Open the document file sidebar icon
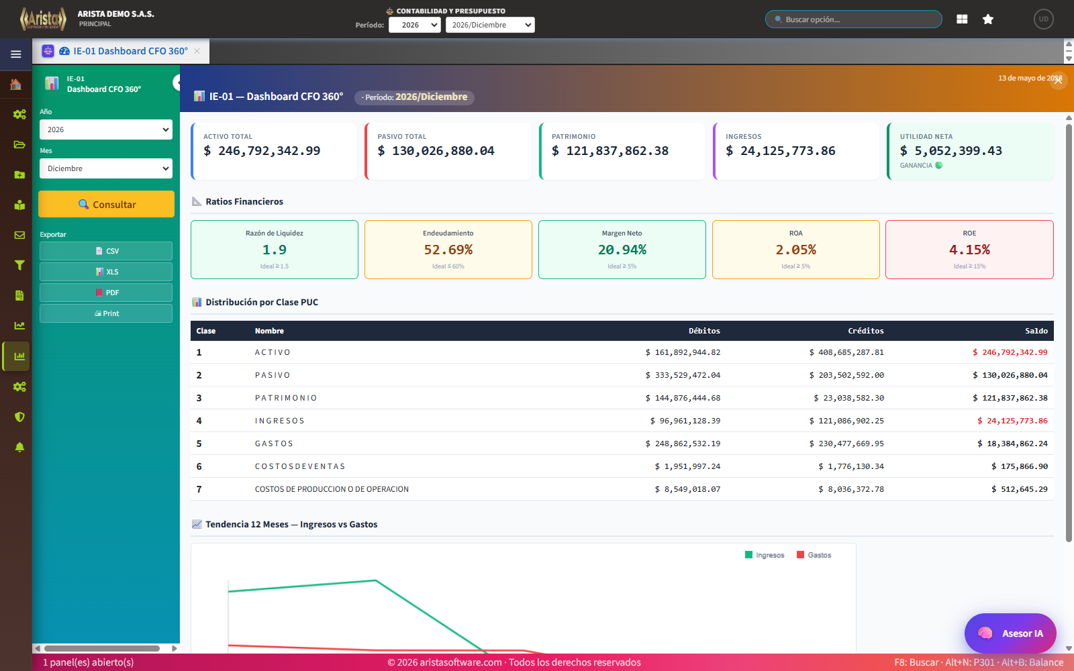 [19, 295]
